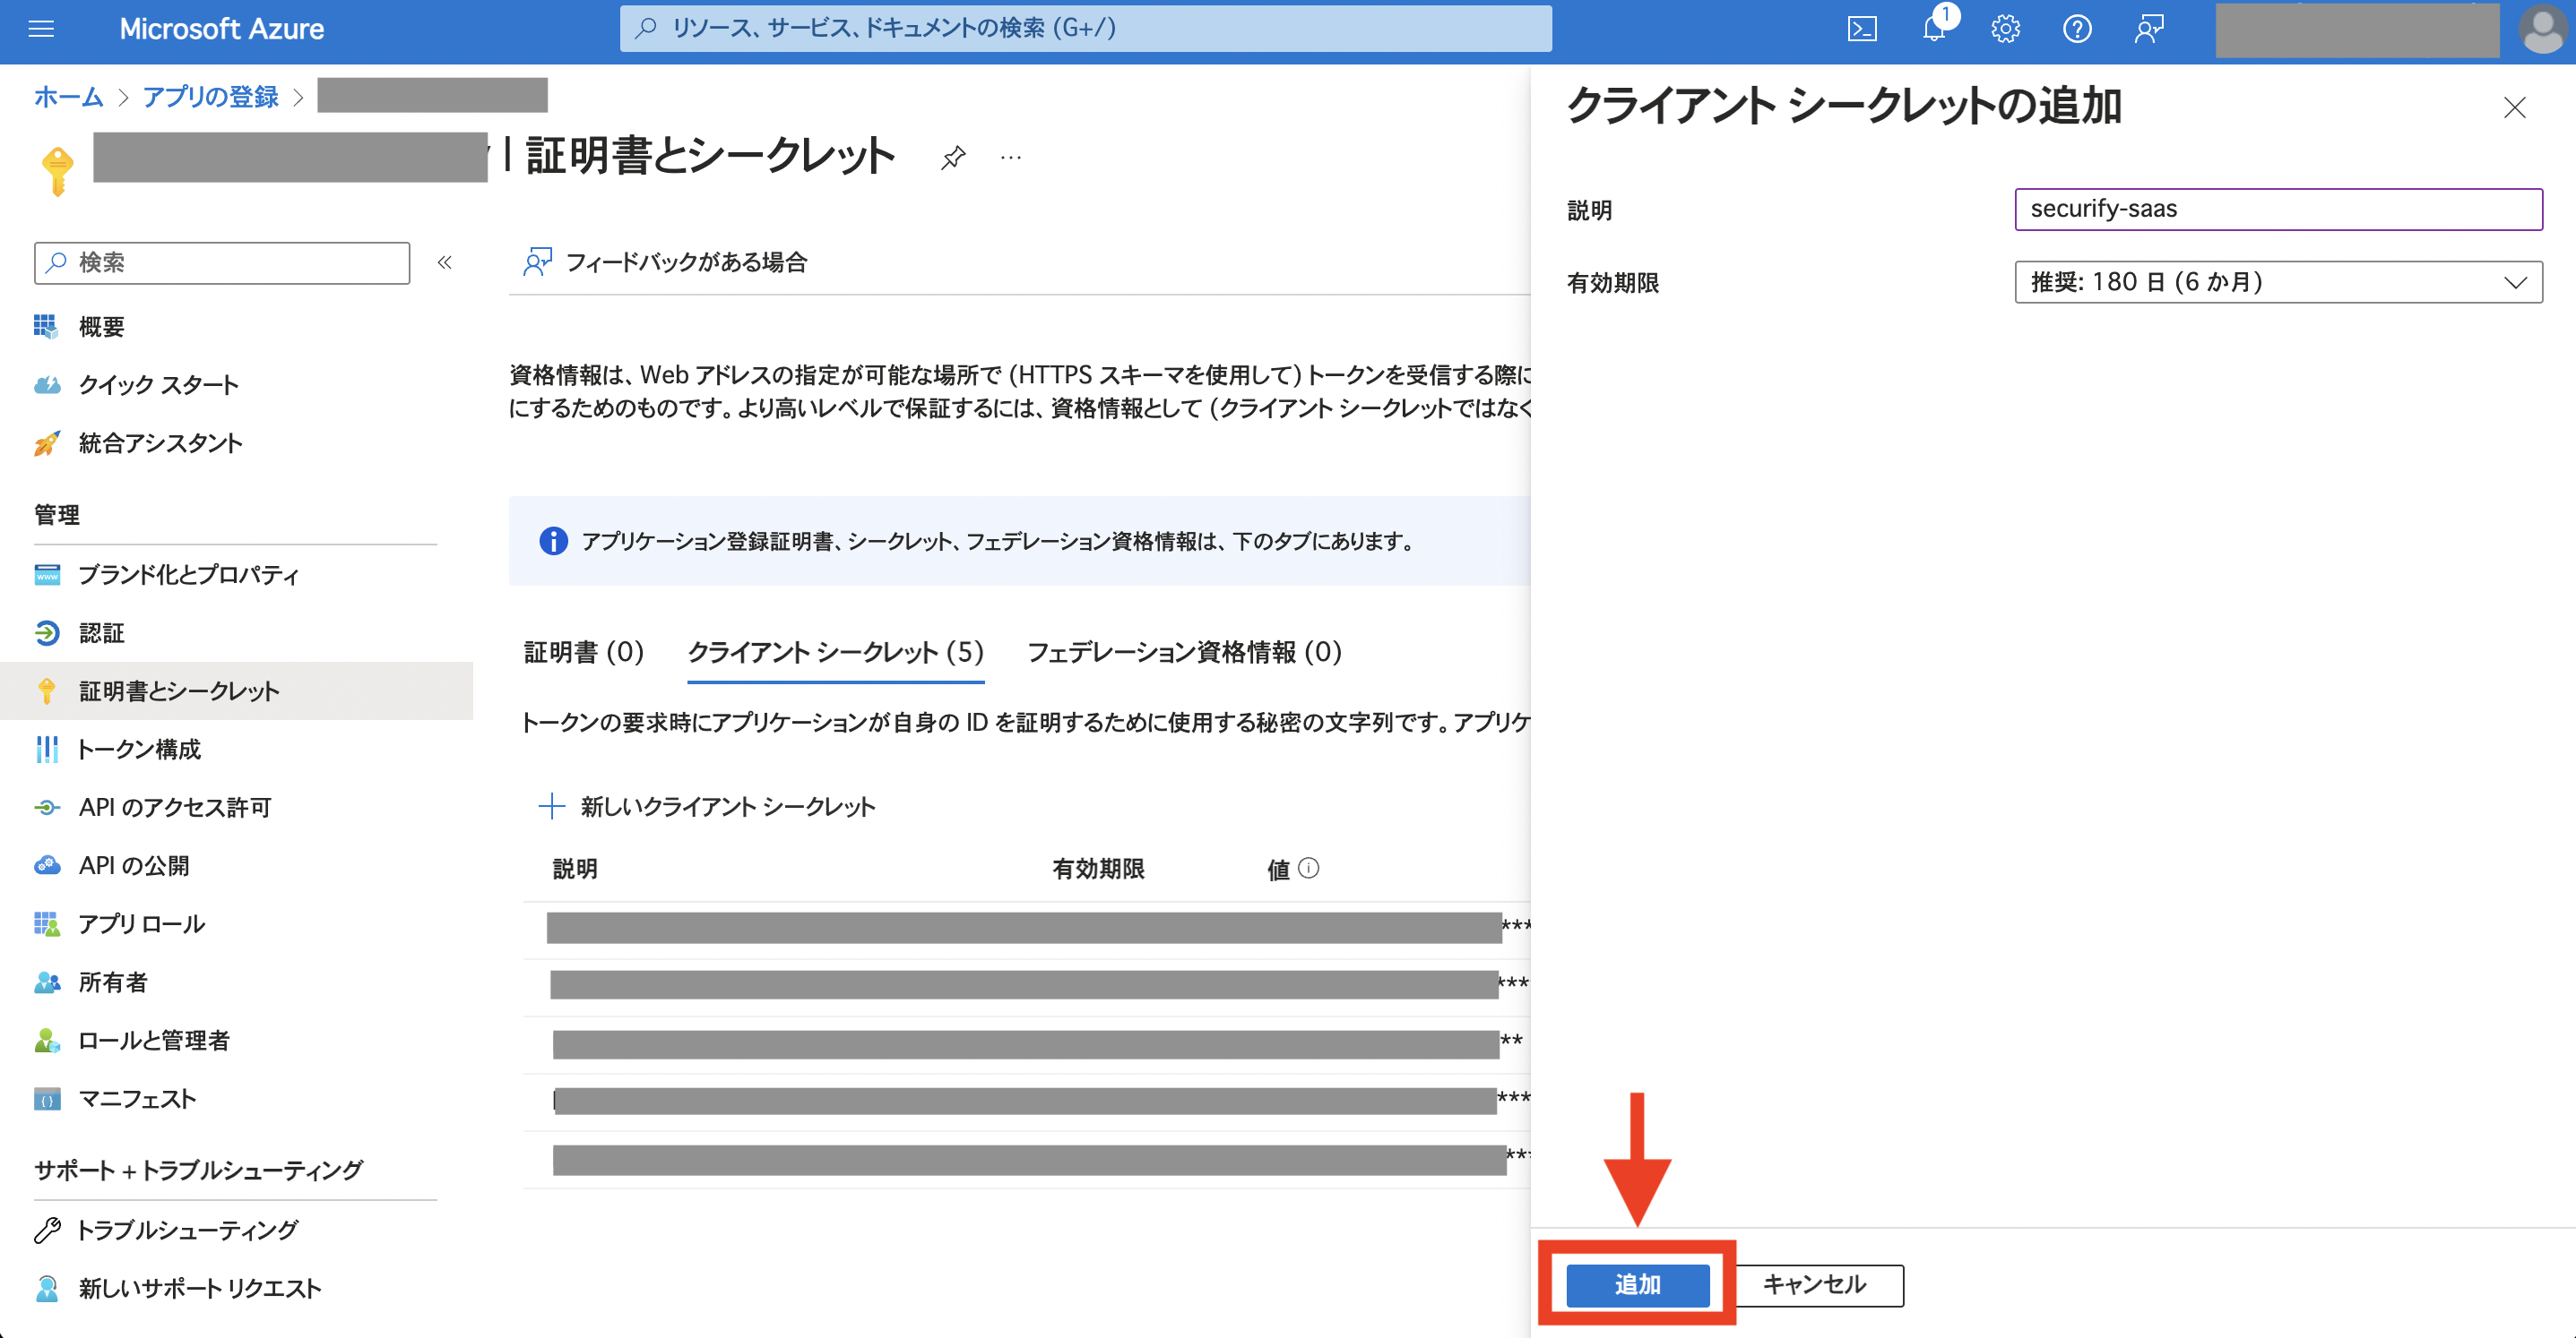The height and width of the screenshot is (1338, 2576).
Task: Open feedback icon in top header
Action: (x=2149, y=29)
